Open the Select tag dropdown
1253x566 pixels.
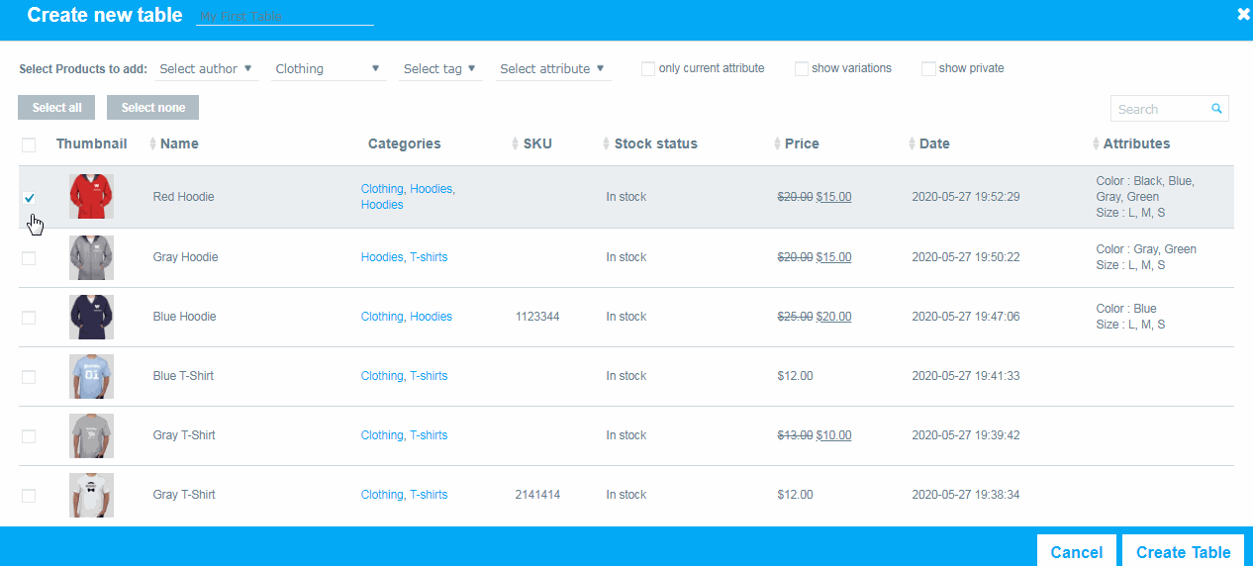coord(440,69)
